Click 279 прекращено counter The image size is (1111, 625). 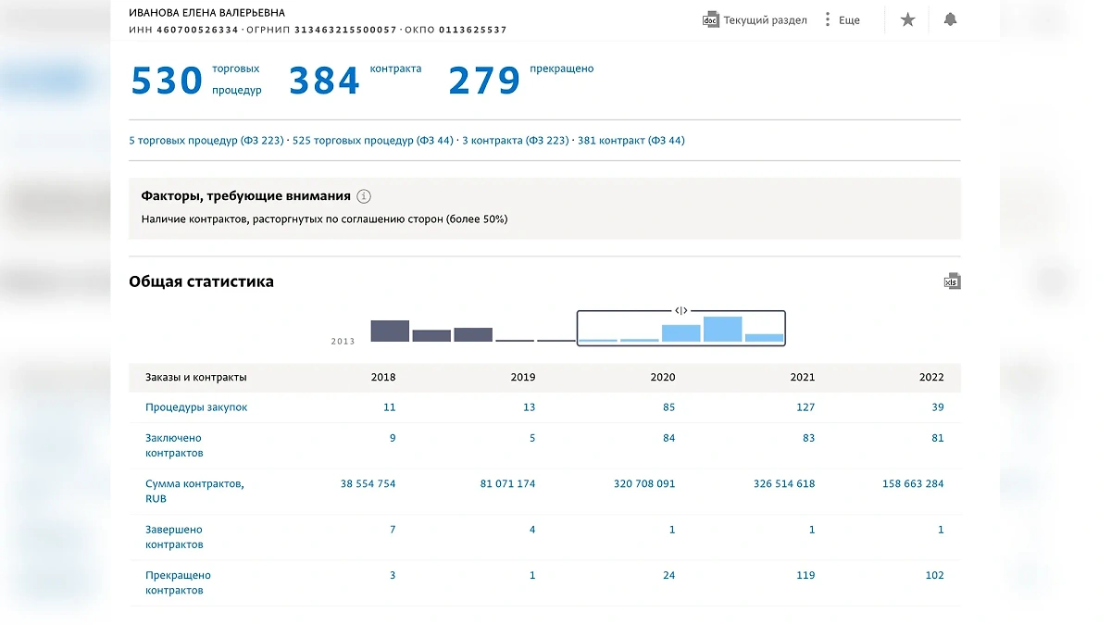coord(521,81)
